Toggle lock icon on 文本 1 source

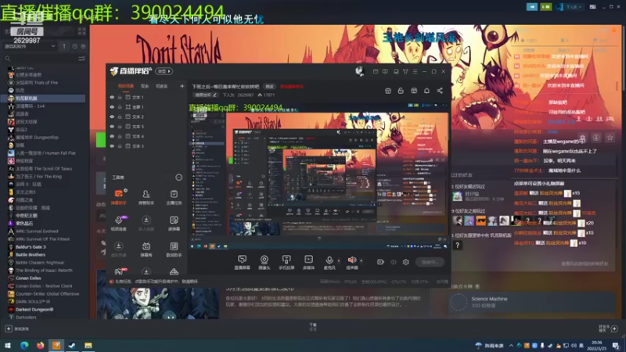pyautogui.click(x=120, y=97)
